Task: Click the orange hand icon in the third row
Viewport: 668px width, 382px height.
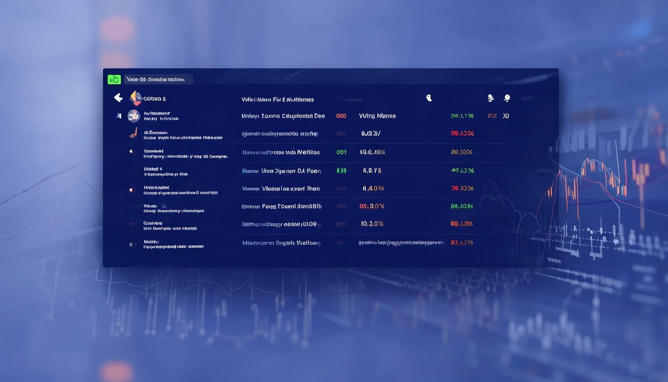Action: [133, 133]
